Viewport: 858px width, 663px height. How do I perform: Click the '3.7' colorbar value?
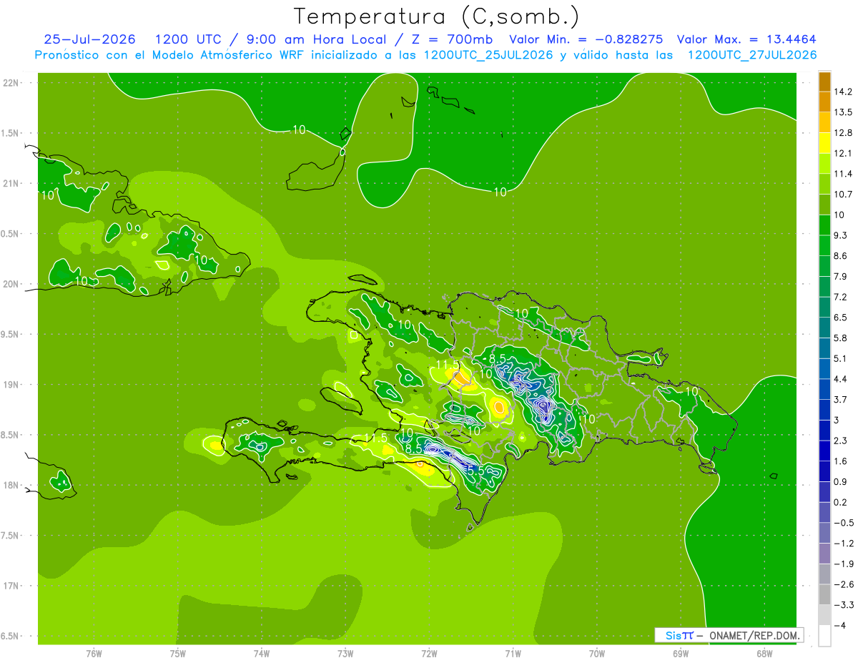tap(841, 400)
